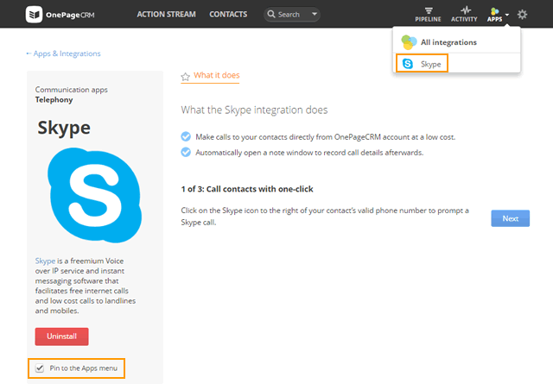Open the Skype link in the description
Screen dimensions: 553x390
pyautogui.click(x=45, y=261)
